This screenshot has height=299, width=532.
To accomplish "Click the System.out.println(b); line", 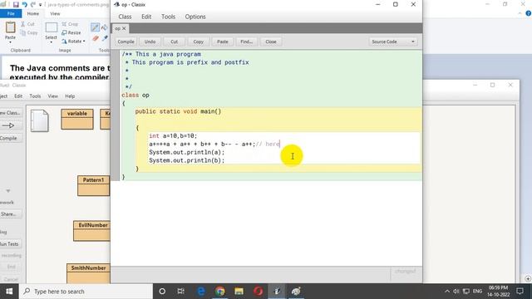I will [x=186, y=160].
